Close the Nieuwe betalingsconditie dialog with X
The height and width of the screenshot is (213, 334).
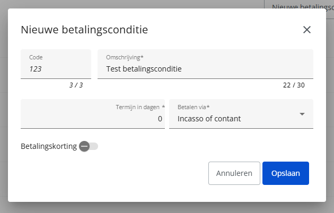tap(307, 30)
